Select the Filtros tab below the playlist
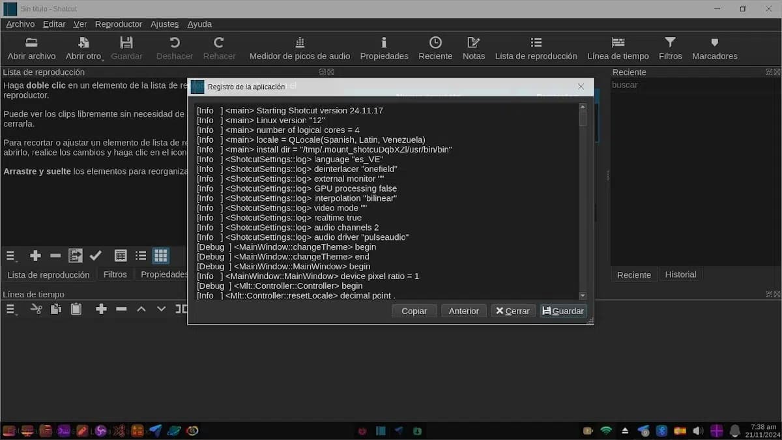The width and height of the screenshot is (782, 440). pyautogui.click(x=115, y=274)
